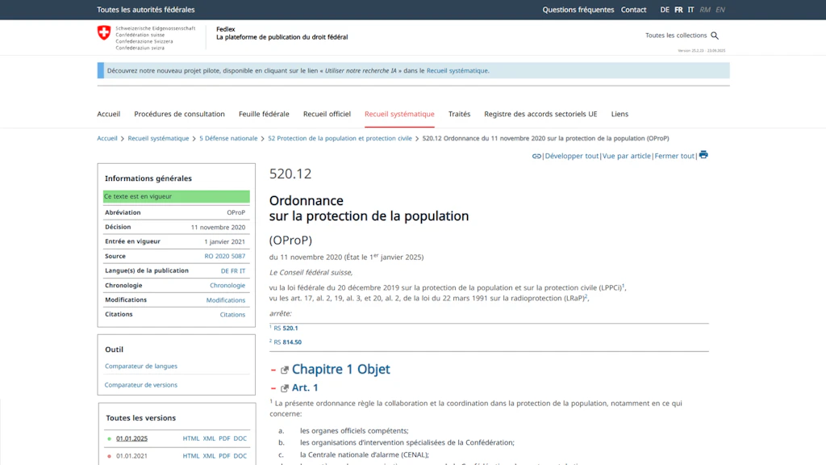826x465 pixels.
Task: Open Recueil officiel tab
Action: pyautogui.click(x=327, y=114)
